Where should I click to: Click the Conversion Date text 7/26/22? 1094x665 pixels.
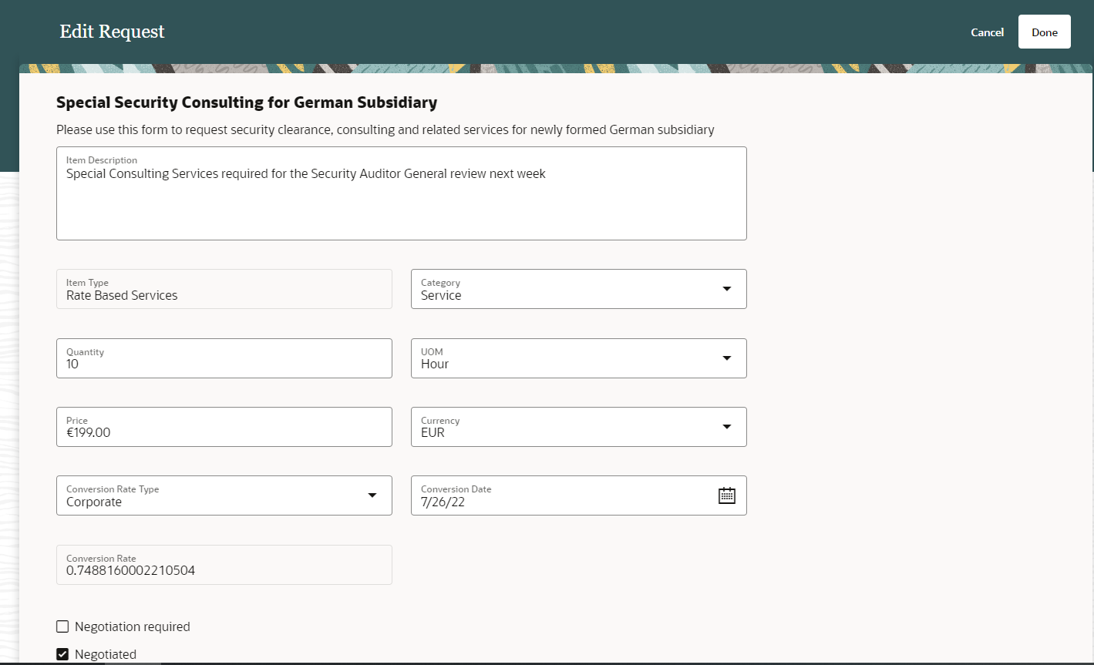443,502
